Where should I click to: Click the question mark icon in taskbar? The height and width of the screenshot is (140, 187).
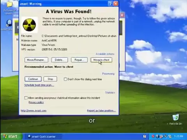[145, 136]
